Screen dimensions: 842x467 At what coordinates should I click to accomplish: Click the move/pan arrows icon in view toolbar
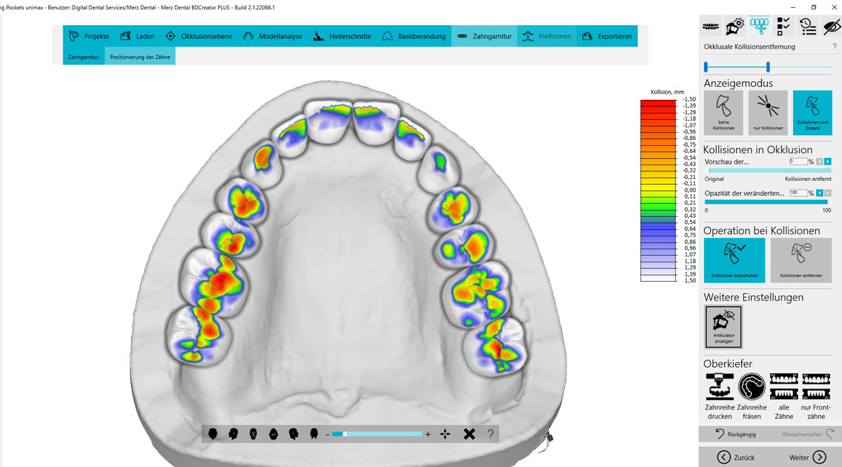pyautogui.click(x=445, y=434)
